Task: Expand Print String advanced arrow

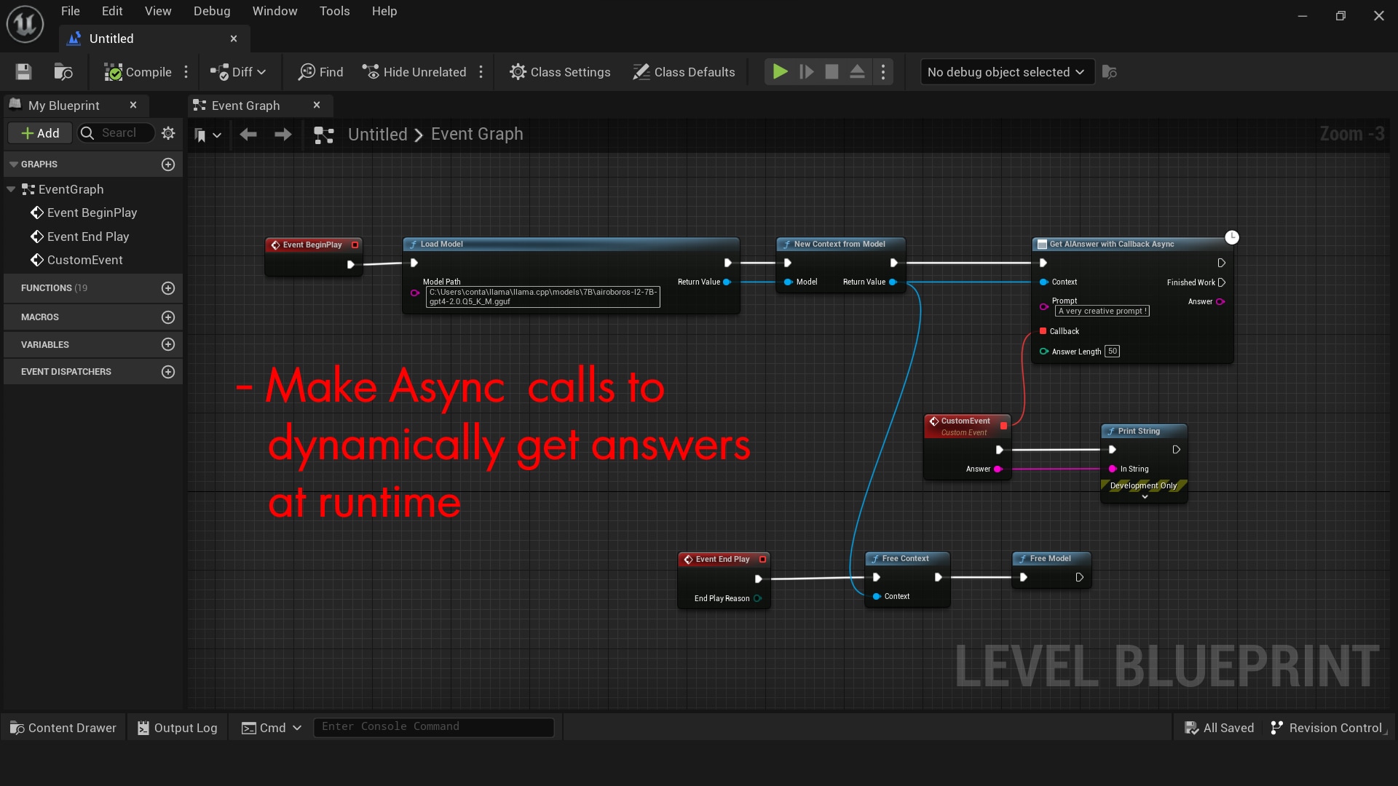Action: (1145, 497)
